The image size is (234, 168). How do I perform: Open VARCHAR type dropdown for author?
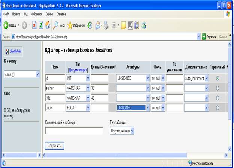click(78, 88)
